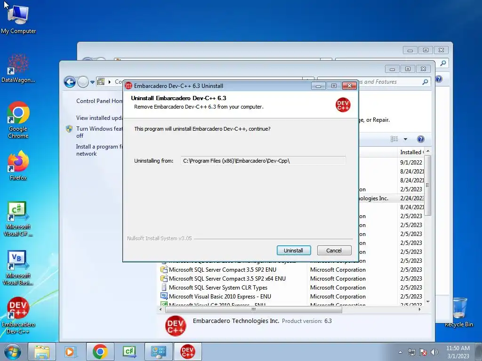Click the search magnifier in Programs and Features
This screenshot has width=482, height=361.
click(x=425, y=82)
